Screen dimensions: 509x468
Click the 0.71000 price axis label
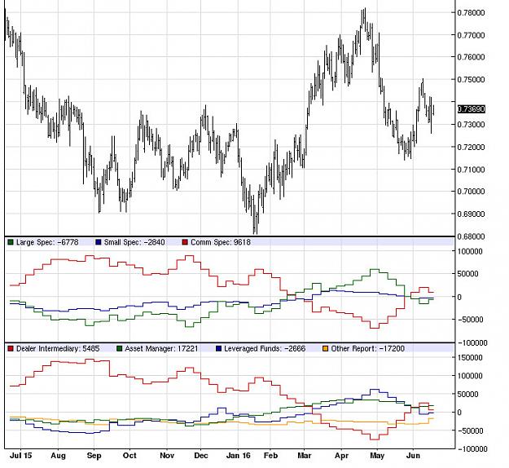tap(471, 170)
